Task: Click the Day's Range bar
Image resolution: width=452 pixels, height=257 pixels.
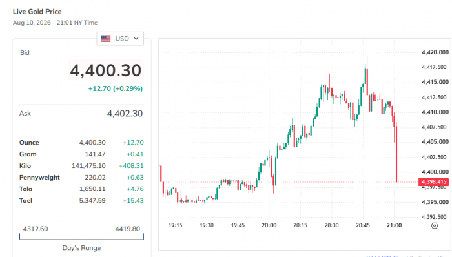Action: tap(81, 237)
